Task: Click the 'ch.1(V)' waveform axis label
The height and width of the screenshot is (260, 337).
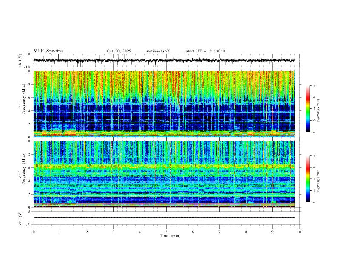Action: pyautogui.click(x=20, y=60)
